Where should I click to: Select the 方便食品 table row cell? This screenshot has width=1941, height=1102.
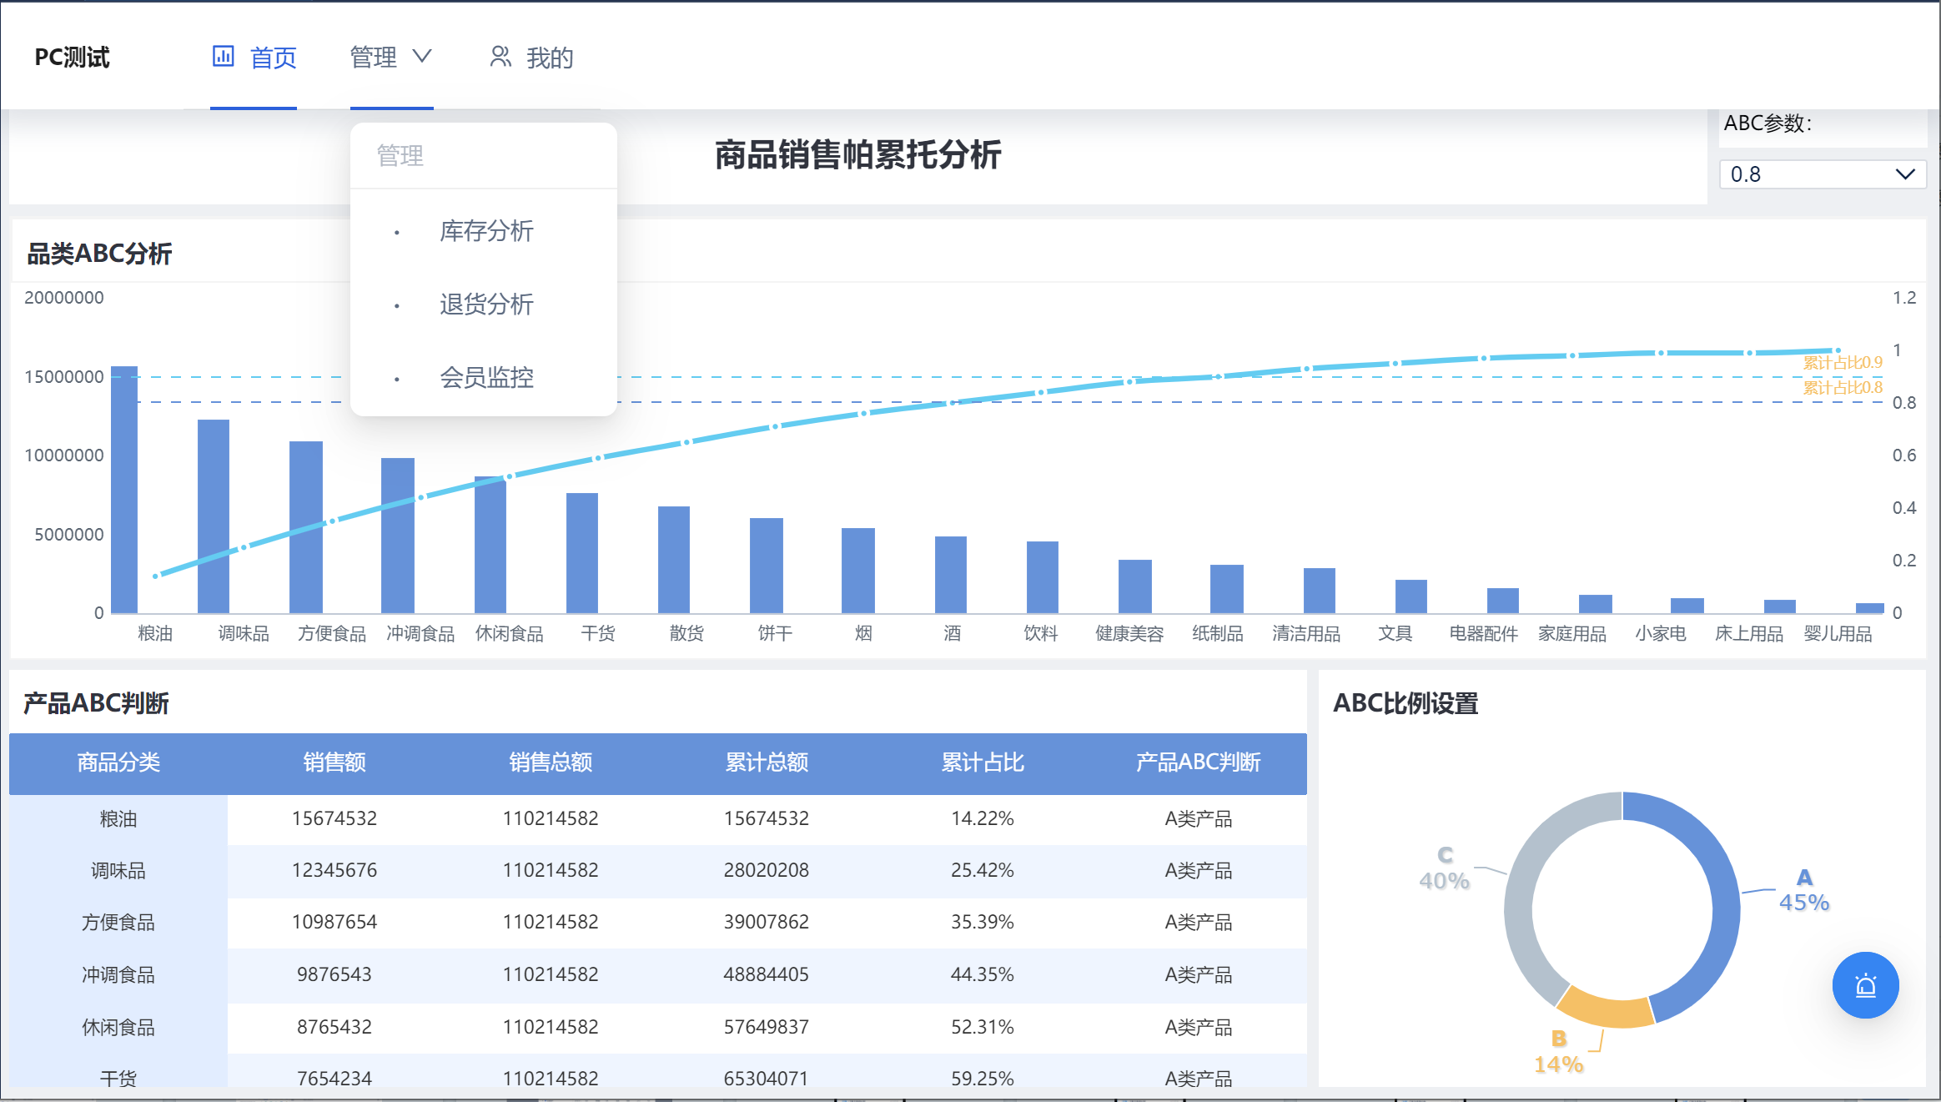click(x=118, y=923)
